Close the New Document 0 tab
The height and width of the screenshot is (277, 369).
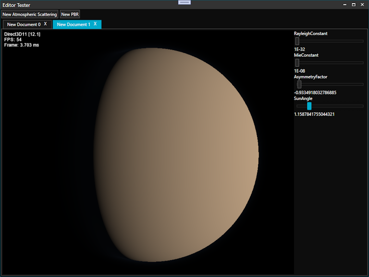(x=45, y=24)
